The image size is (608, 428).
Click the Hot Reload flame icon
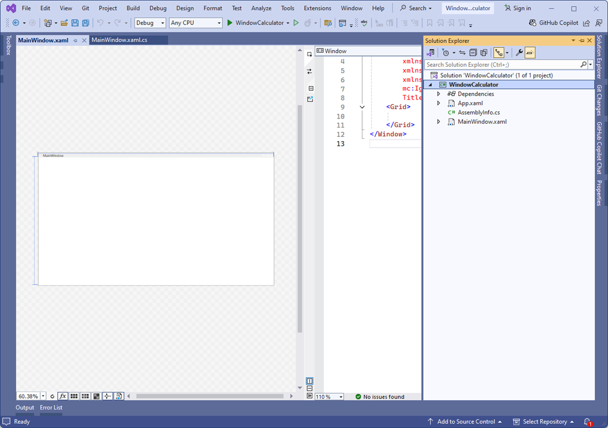[x=307, y=23]
